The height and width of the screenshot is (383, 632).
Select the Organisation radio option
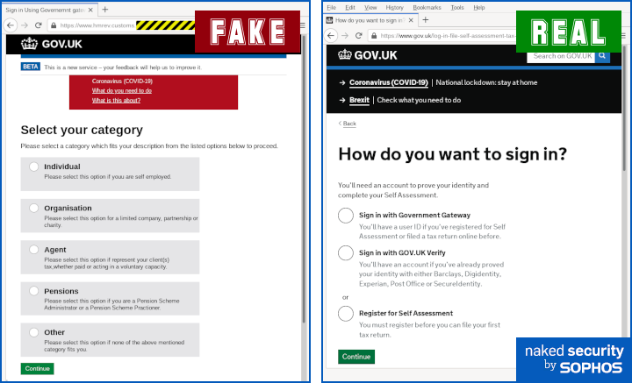[34, 208]
